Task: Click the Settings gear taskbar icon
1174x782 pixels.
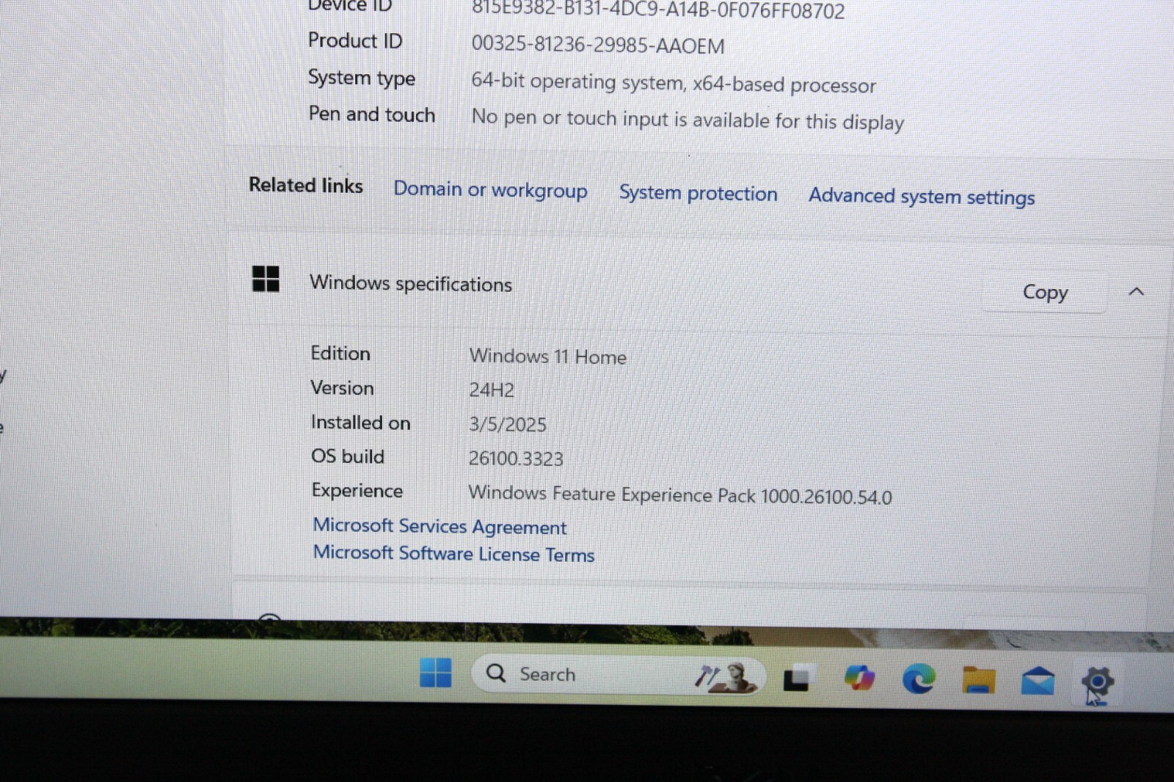Action: click(x=1098, y=682)
